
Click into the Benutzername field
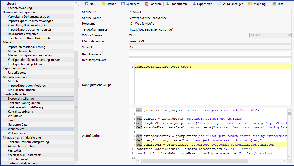210,54
